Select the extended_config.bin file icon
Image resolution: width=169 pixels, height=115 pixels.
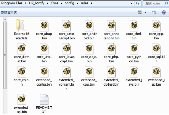(x=44, y=72)
